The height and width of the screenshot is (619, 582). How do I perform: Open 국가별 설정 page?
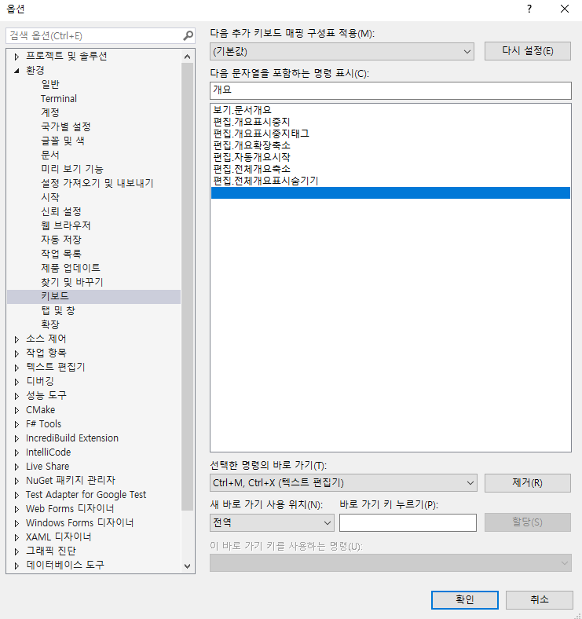click(x=65, y=126)
